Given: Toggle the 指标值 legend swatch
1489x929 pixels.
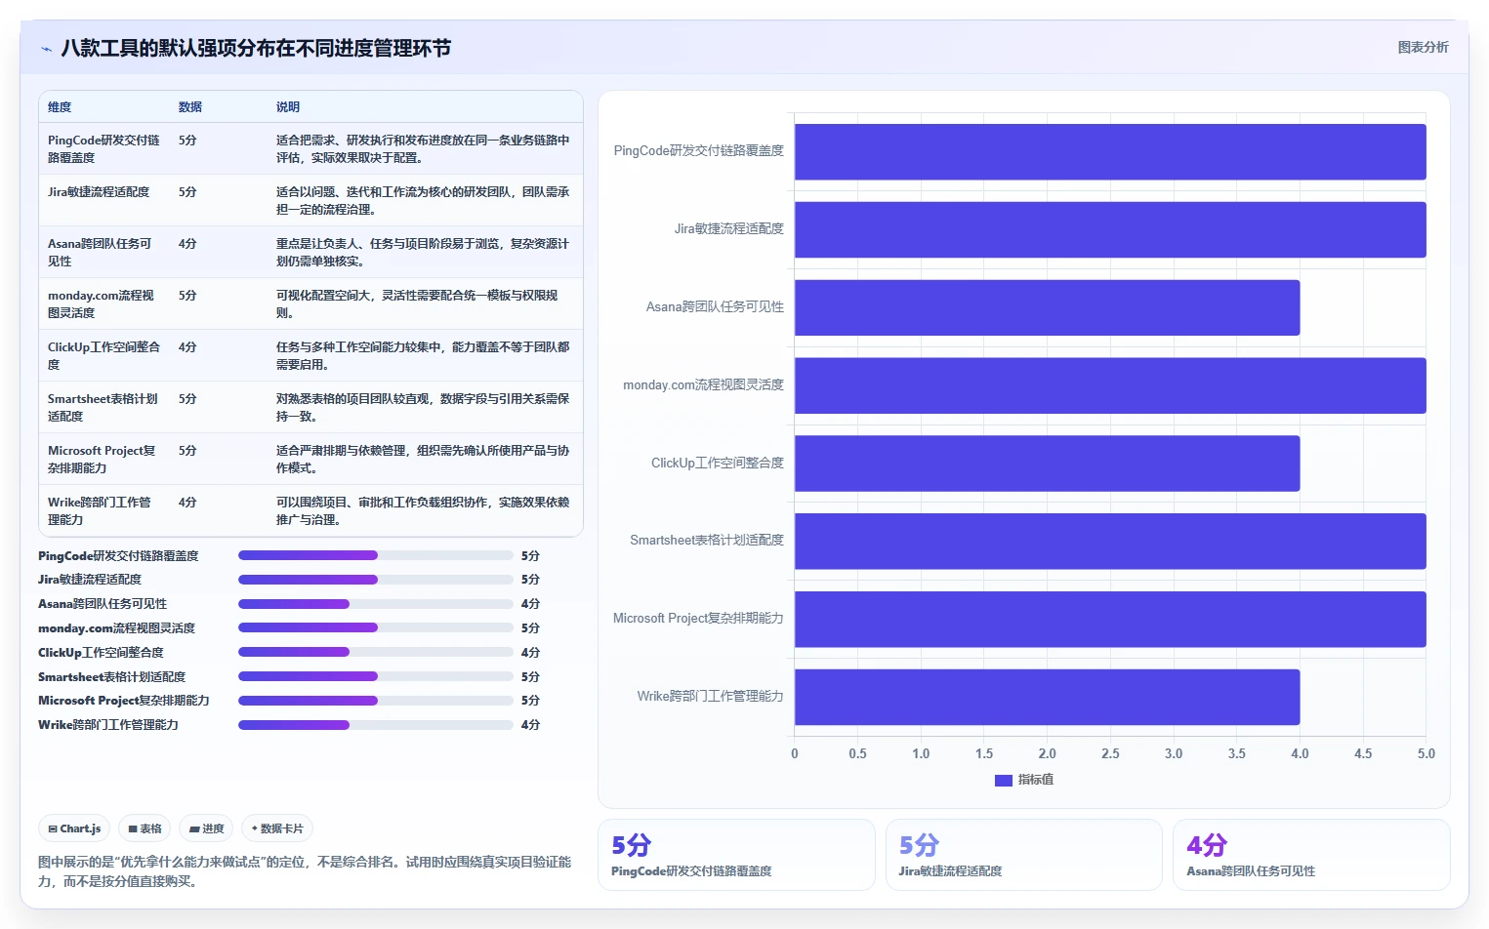Looking at the screenshot, I should (x=1003, y=780).
